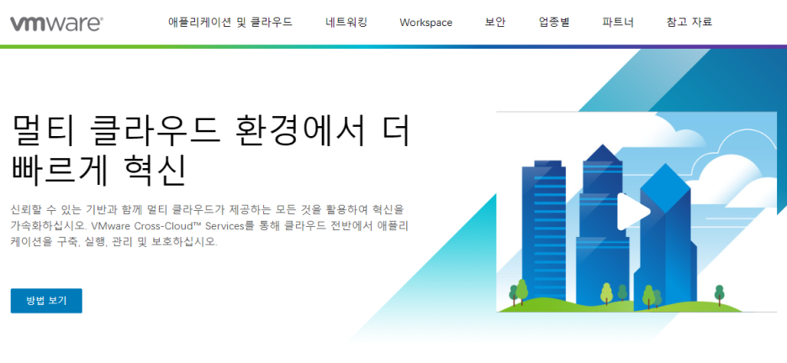Viewport: 787px width, 363px height.
Task: Open the 애플리케이션 및 클라우드 menu
Action: (230, 22)
